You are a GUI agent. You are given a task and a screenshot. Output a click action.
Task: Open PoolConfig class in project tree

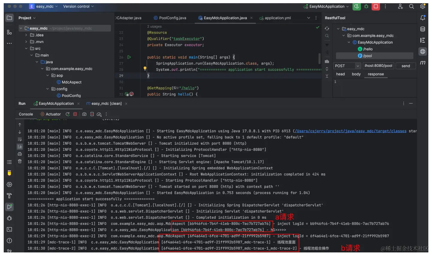(x=69, y=96)
